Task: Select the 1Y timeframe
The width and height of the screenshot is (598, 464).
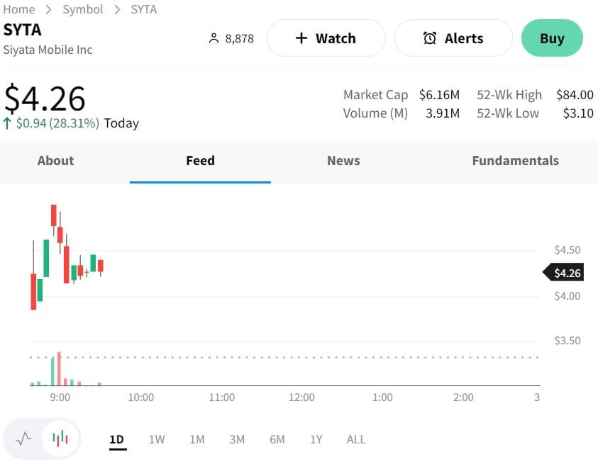Action: (x=316, y=438)
